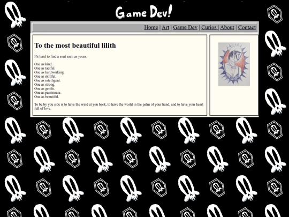Visit the Curios page link
The image size is (289, 217).
210,27
